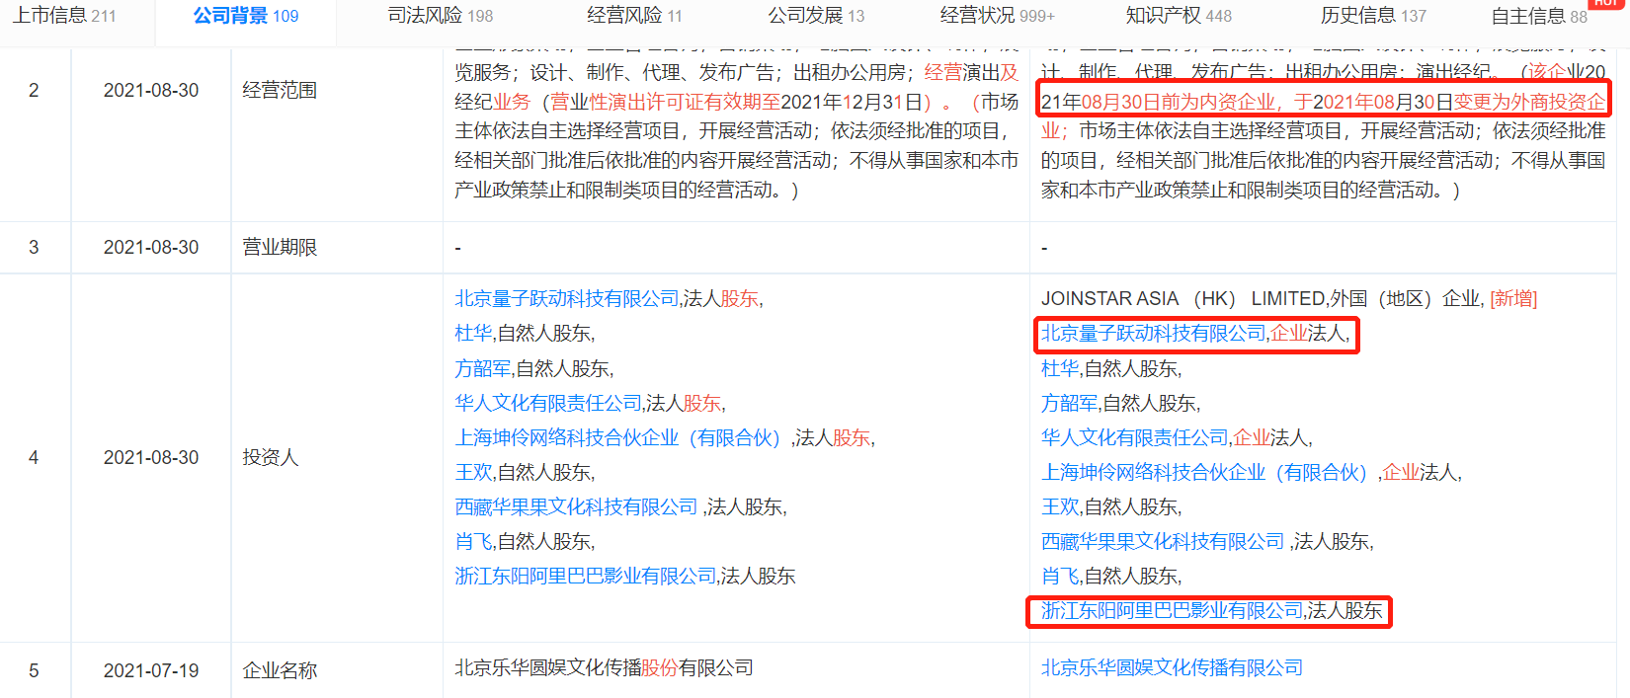1630x698 pixels.
Task: Select the 自主信息 tab
Action: (1539, 16)
